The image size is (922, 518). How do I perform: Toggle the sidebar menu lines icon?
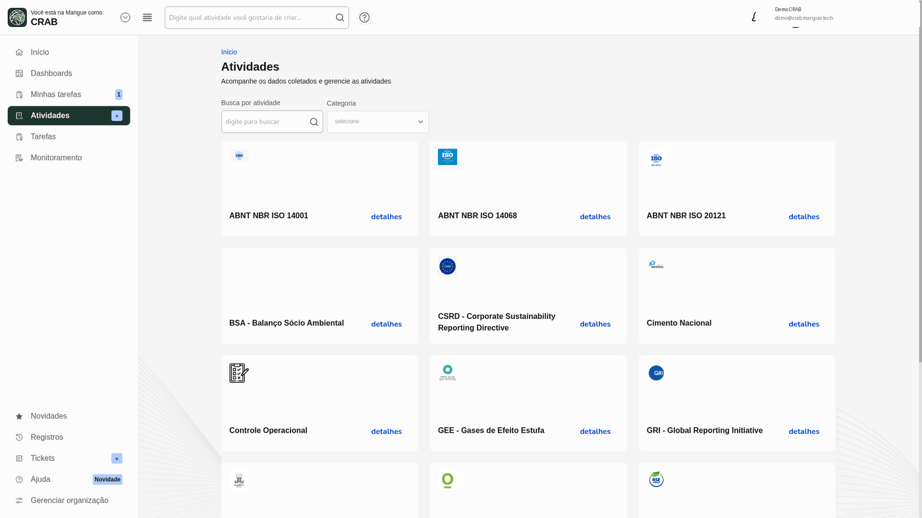[148, 18]
